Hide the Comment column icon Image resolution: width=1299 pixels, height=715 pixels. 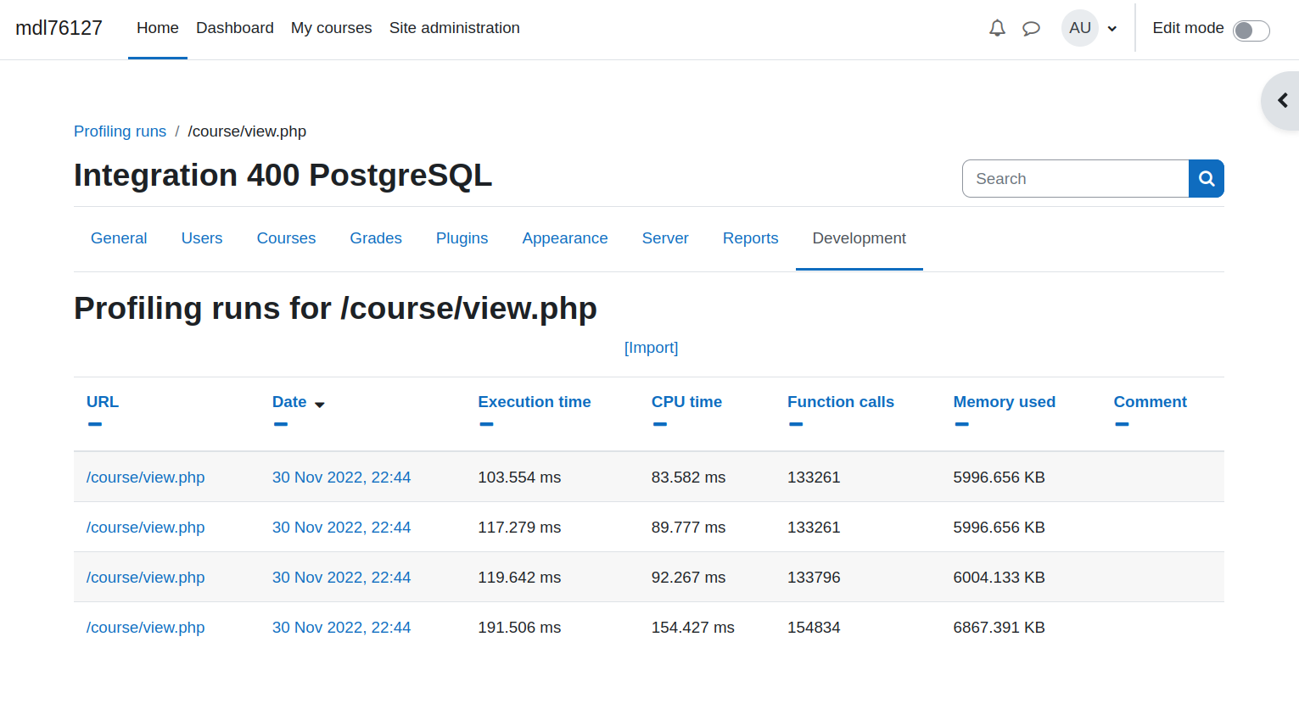point(1122,424)
